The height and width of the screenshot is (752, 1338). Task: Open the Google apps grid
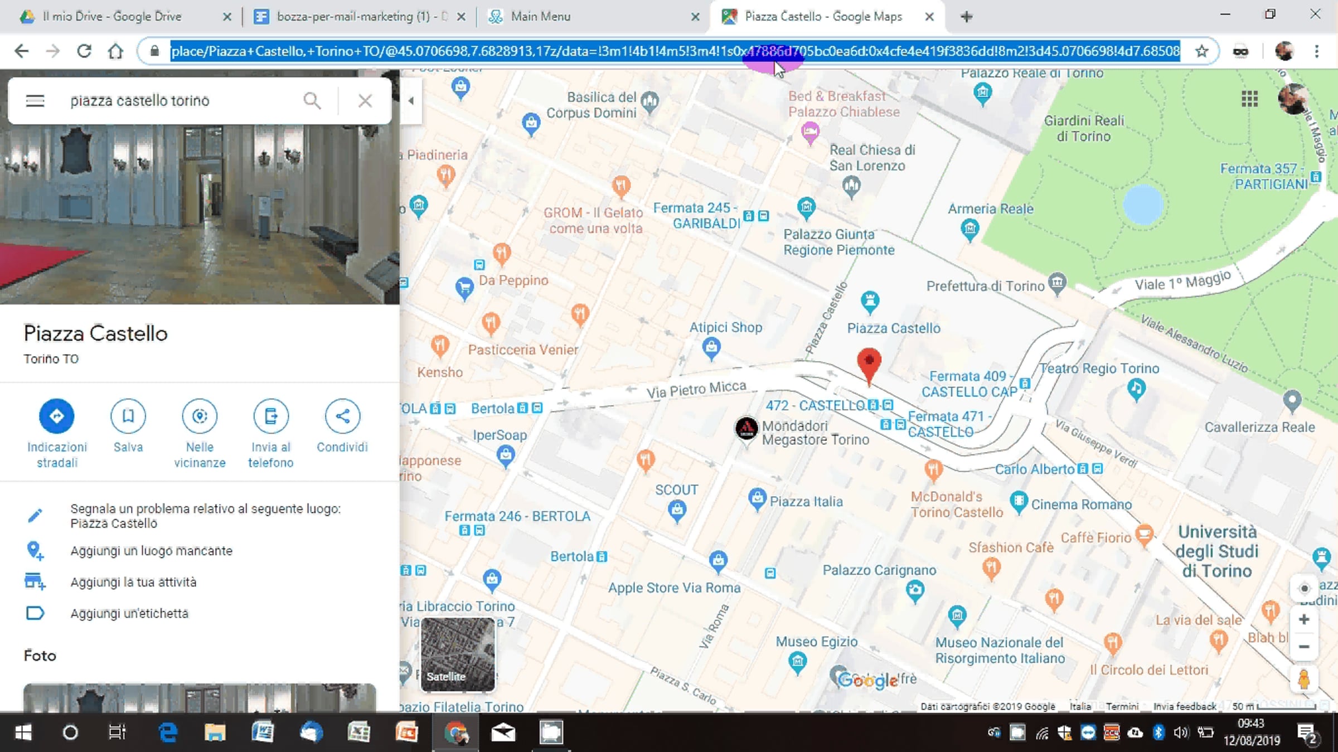coord(1249,99)
